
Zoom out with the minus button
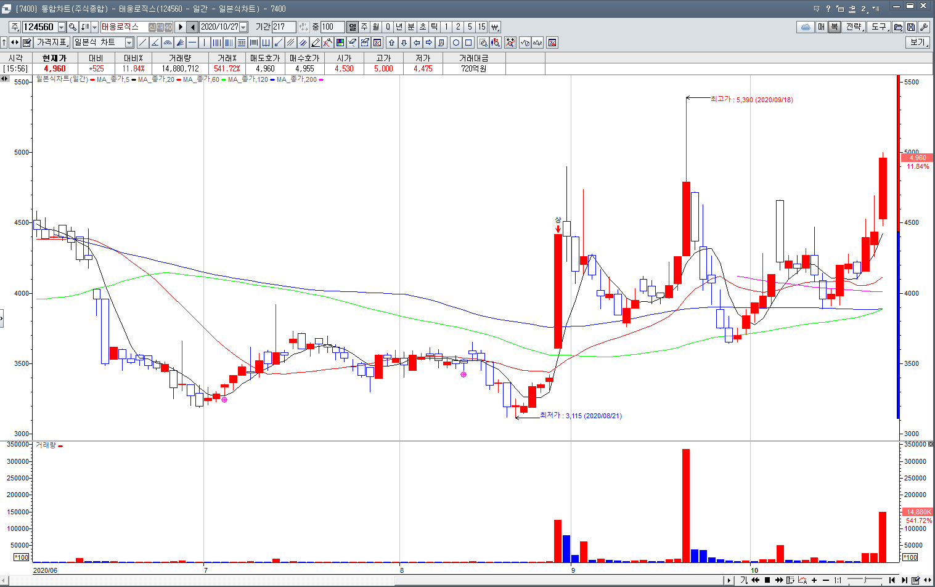826,580
